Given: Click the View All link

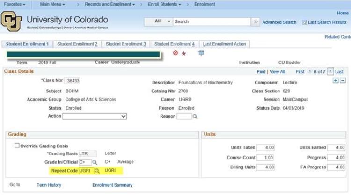Looking at the screenshot, I should (x=277, y=72).
